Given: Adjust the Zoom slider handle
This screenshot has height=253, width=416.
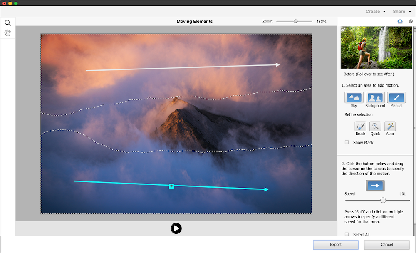Looking at the screenshot, I should 295,21.
